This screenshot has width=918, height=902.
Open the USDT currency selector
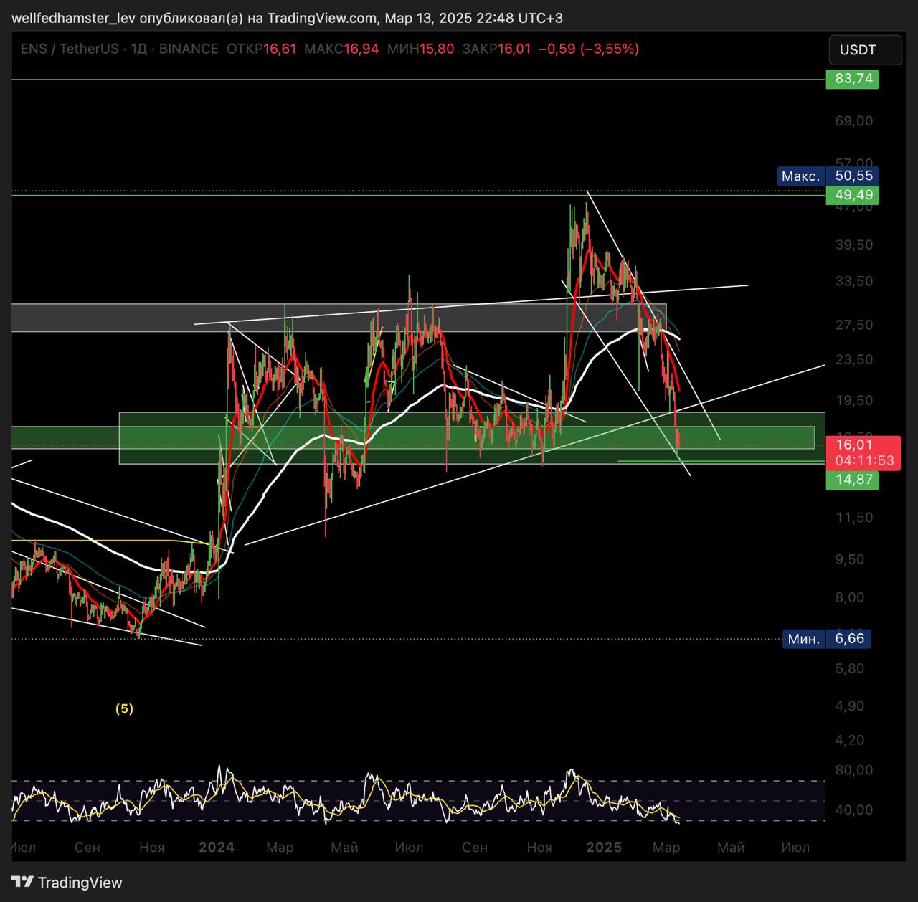tap(865, 50)
